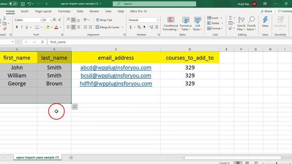Toggle Underline formatting
This screenshot has height=164, width=292.
coord(26,27)
